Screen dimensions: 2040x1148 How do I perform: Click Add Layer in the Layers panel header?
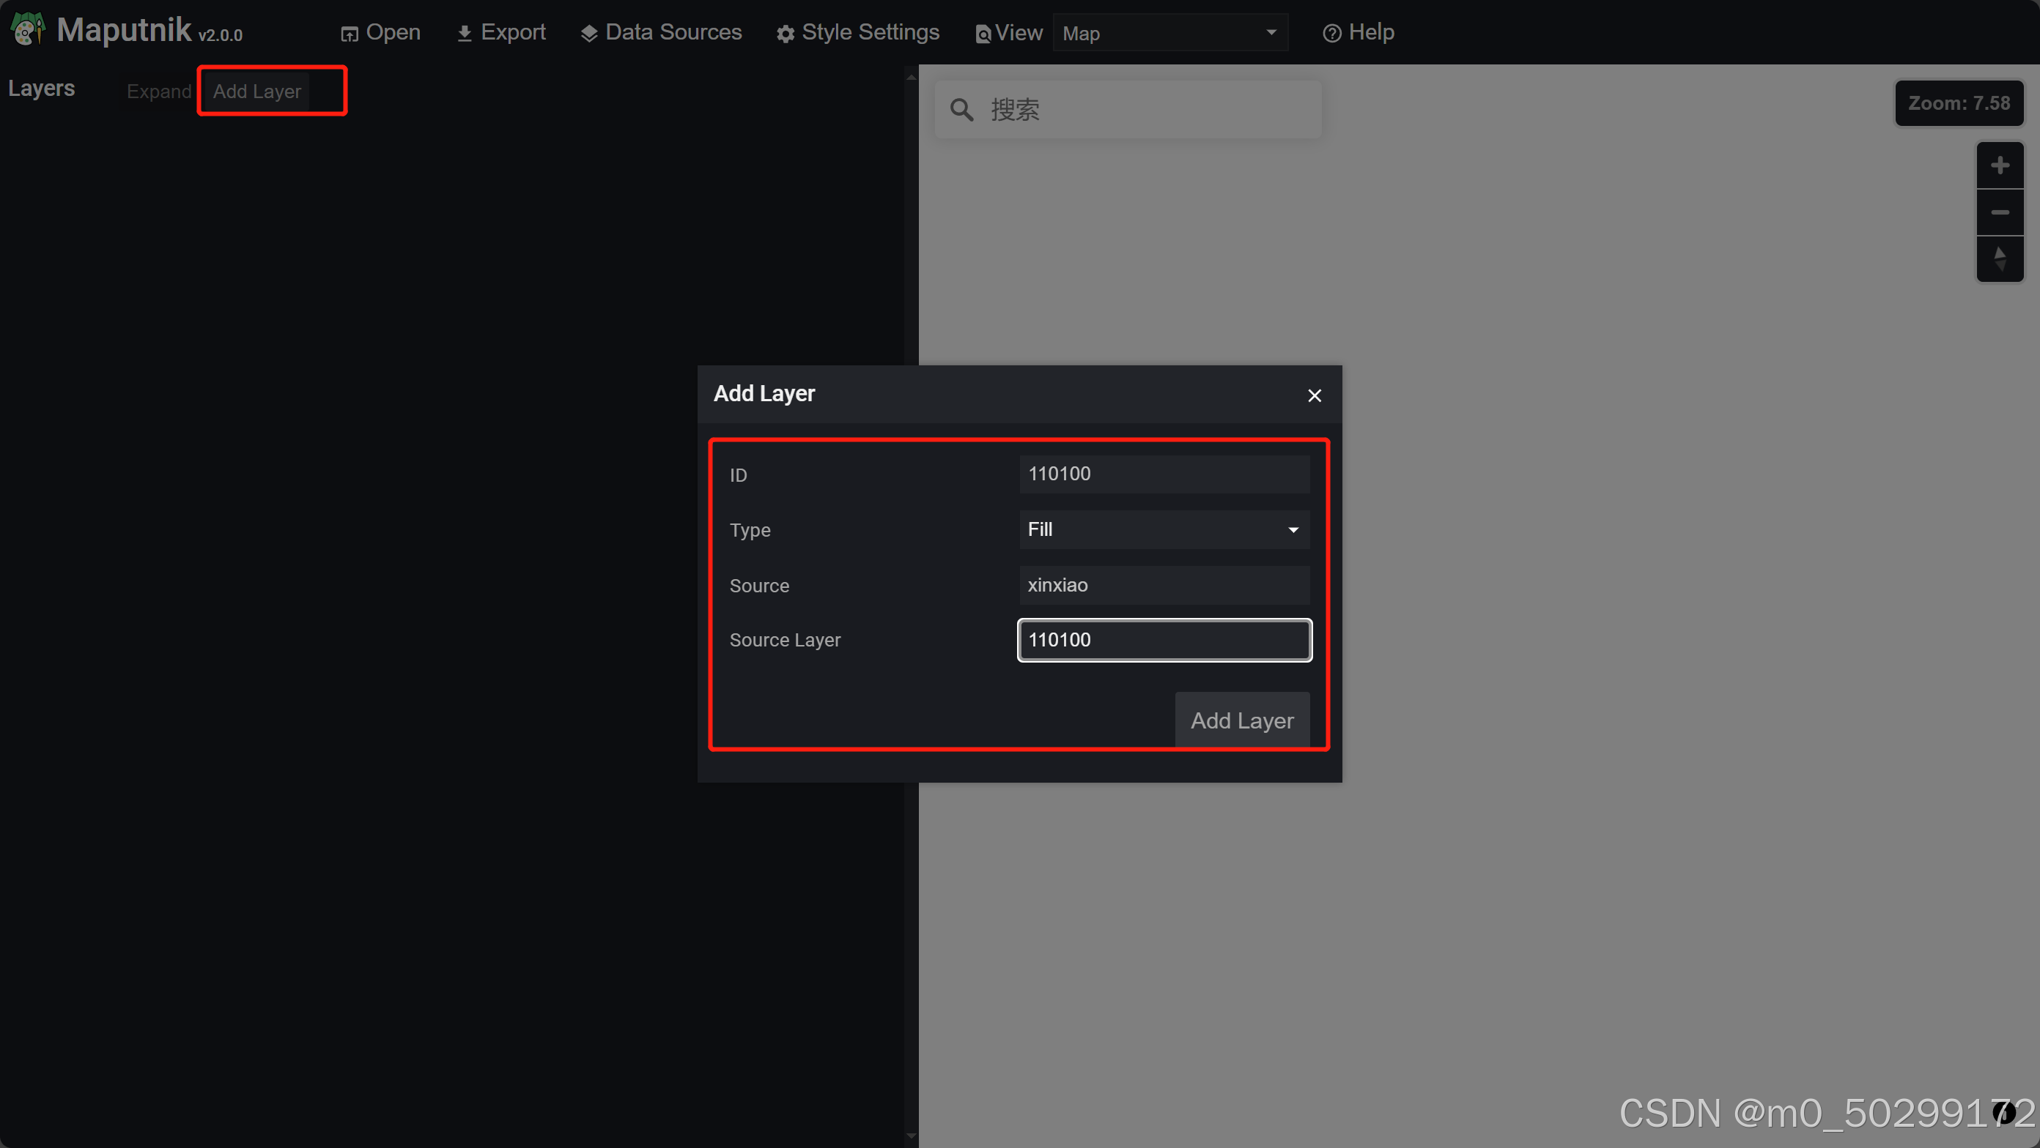[x=256, y=92]
